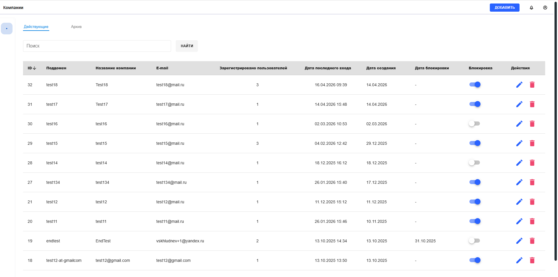
Task: Click email test15@mail.ru
Action: tap(170, 143)
